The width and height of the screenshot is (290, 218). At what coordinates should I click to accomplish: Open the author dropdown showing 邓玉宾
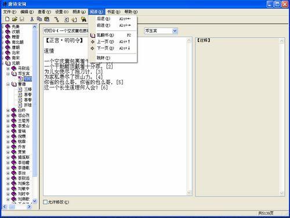click(x=175, y=31)
